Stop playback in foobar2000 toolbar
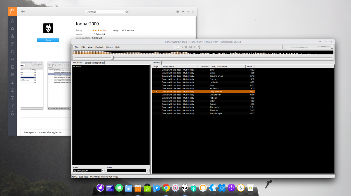 (x=178, y=47)
